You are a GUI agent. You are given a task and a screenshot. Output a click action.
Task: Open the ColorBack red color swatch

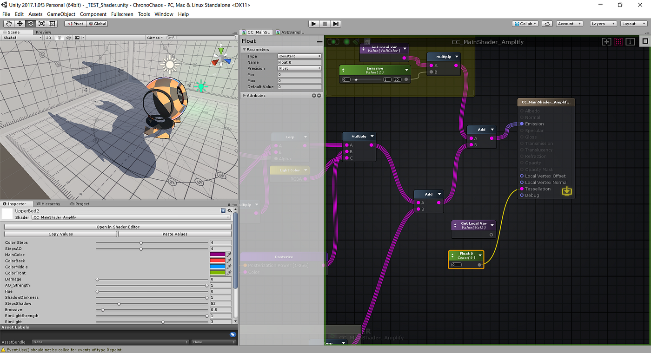pos(218,261)
